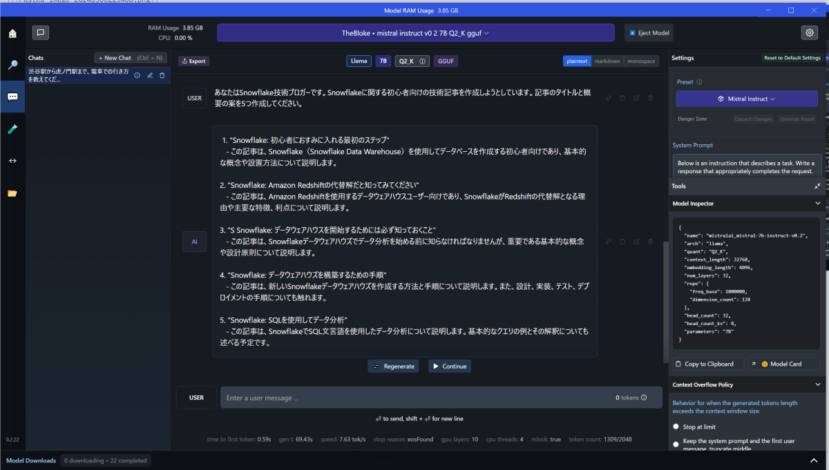Open the AI Chat sidebar icon
The image size is (829, 470).
point(12,97)
